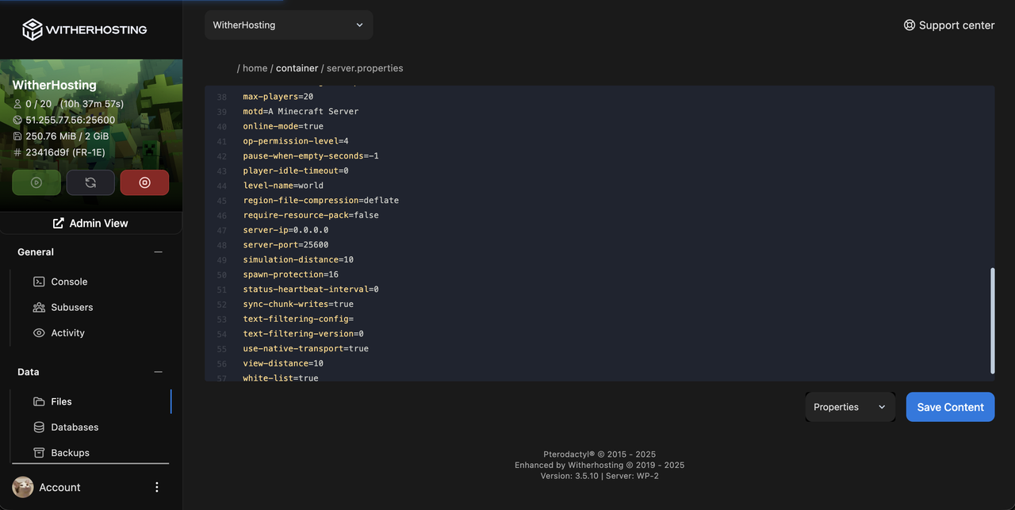Open the Properties syntax mode dropdown
Screen dimensions: 1015x510
click(850, 407)
